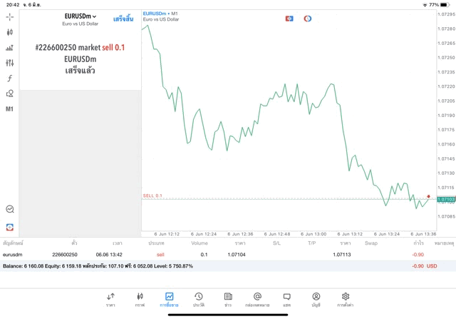Open the mailbox (กล่องจดหมาย) tab
The height and width of the screenshot is (319, 456).
pos(257,299)
